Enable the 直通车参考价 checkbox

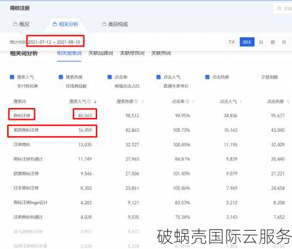[x=159, y=86]
